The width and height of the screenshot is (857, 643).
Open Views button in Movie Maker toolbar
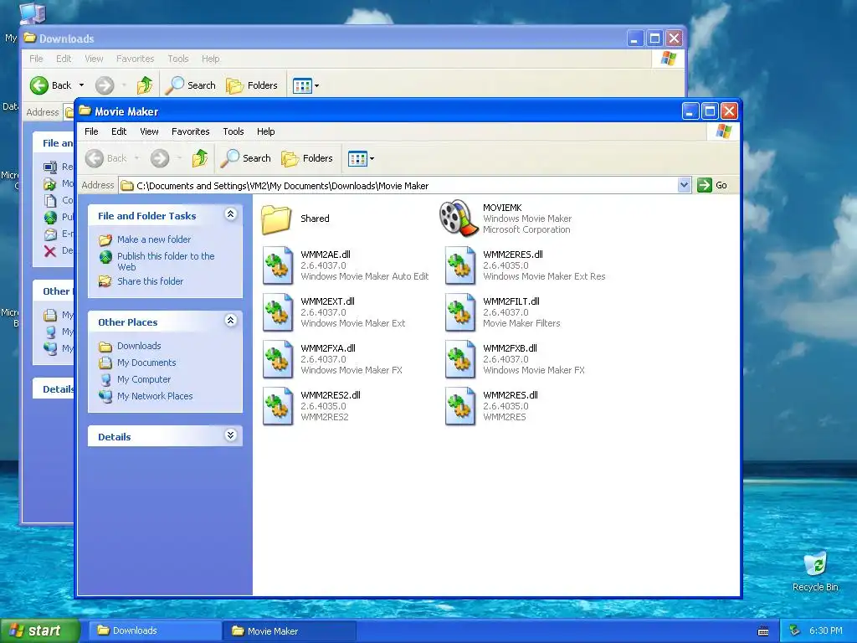pyautogui.click(x=361, y=158)
